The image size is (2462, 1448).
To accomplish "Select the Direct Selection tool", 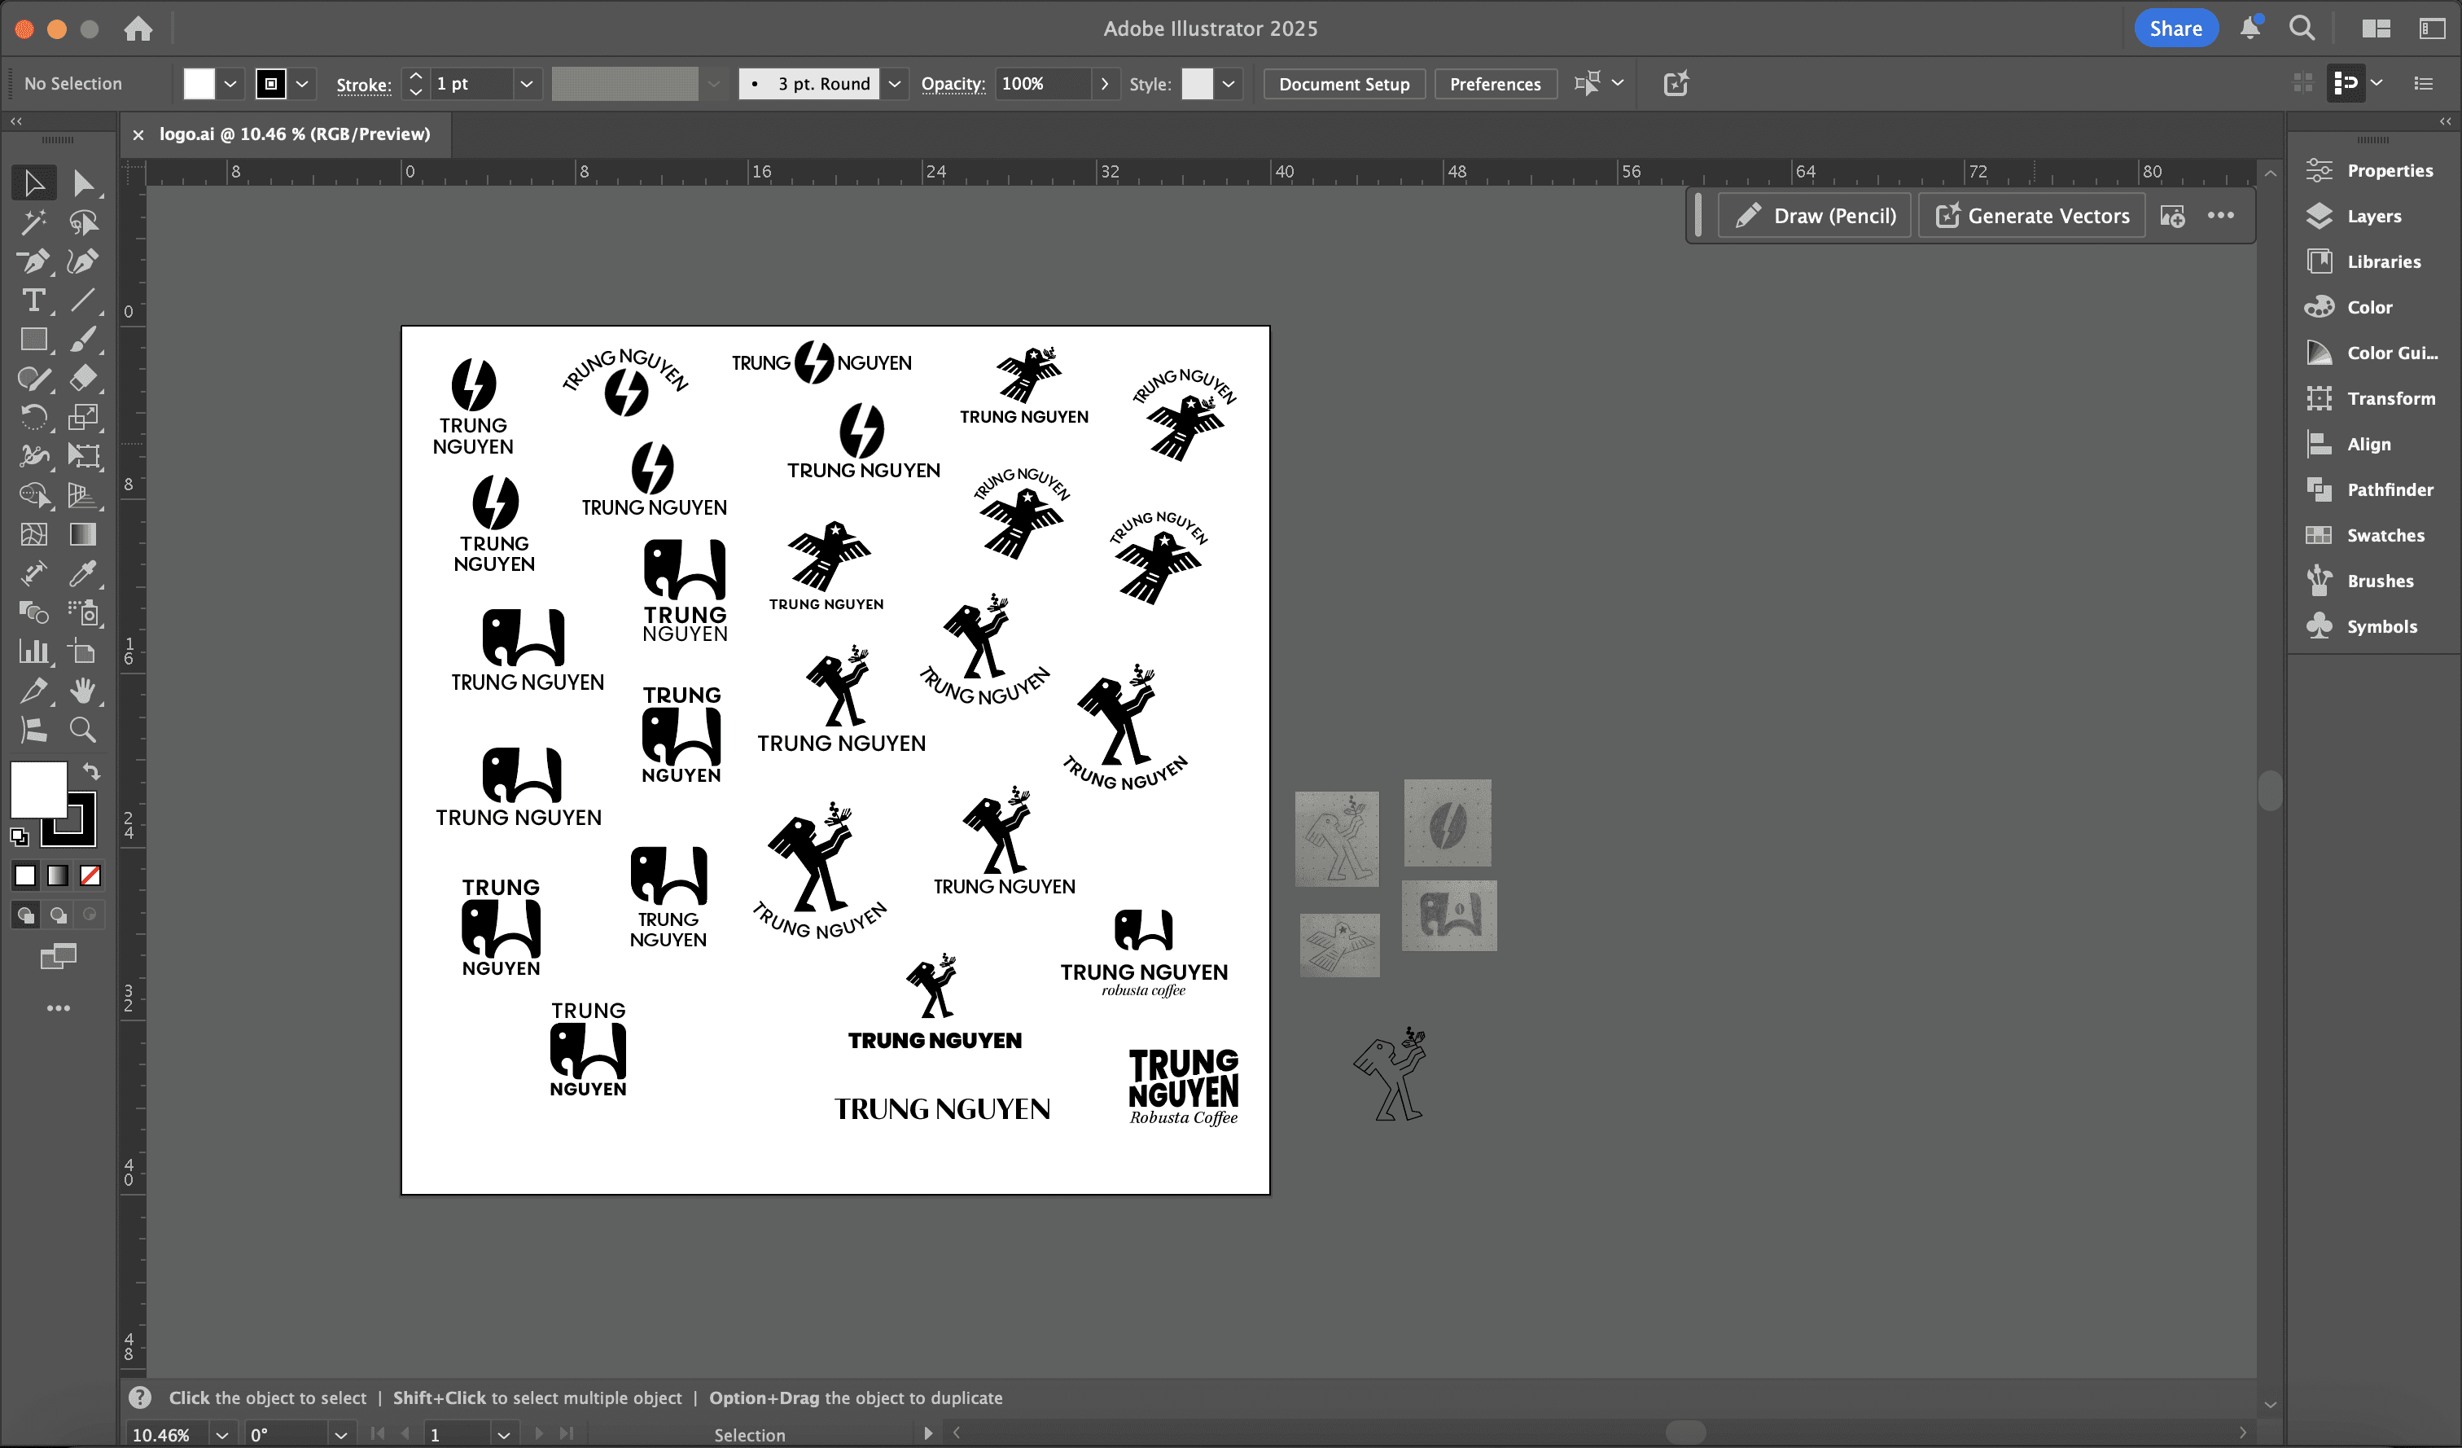I will [x=83, y=182].
